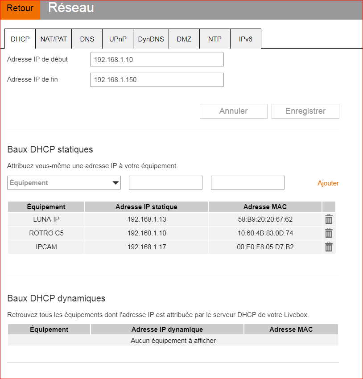
Task: Click the Retour button
Action: (x=20, y=8)
